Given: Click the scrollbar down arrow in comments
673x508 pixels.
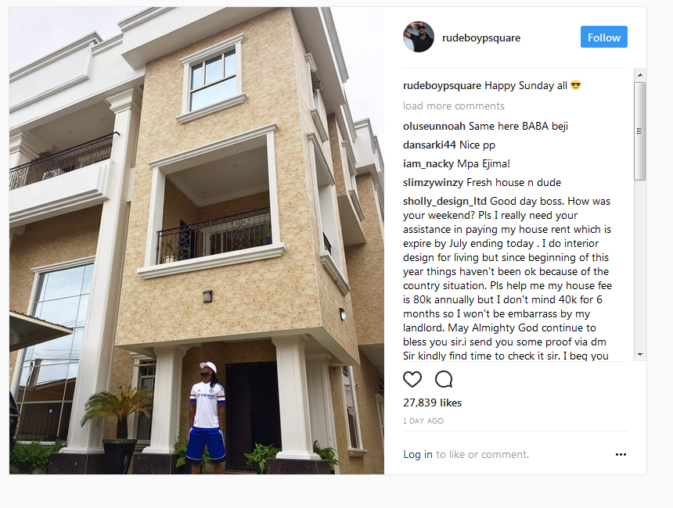Looking at the screenshot, I should tap(640, 355).
